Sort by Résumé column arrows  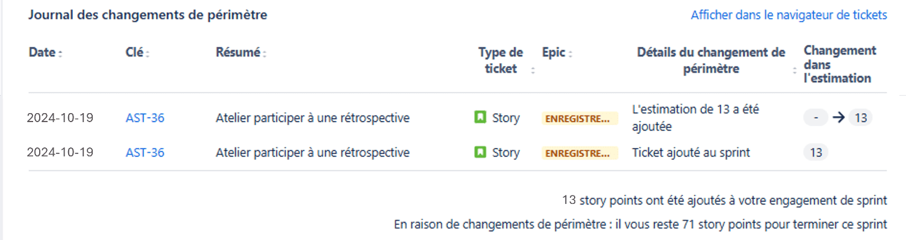tap(264, 54)
